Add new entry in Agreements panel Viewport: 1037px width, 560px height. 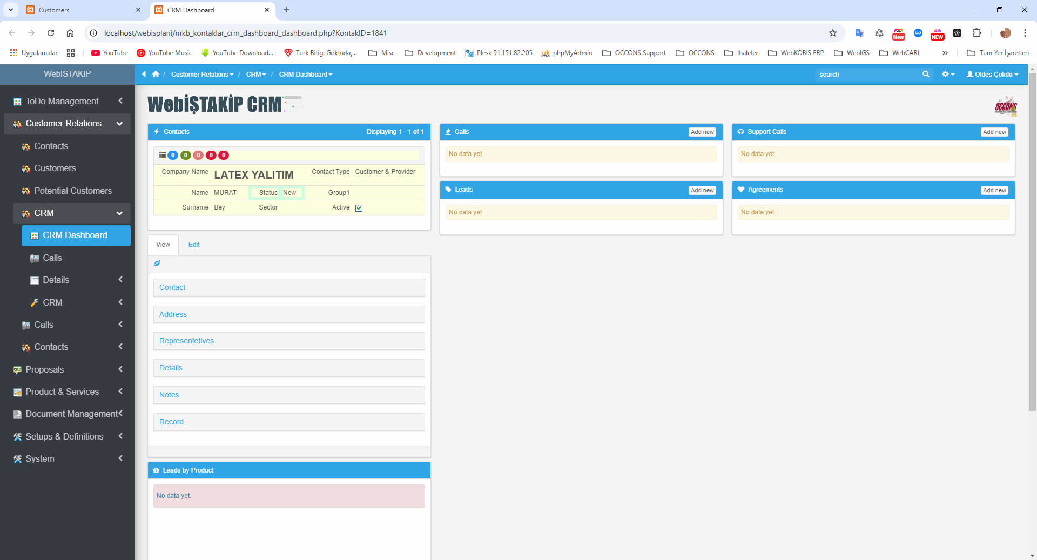pos(994,190)
